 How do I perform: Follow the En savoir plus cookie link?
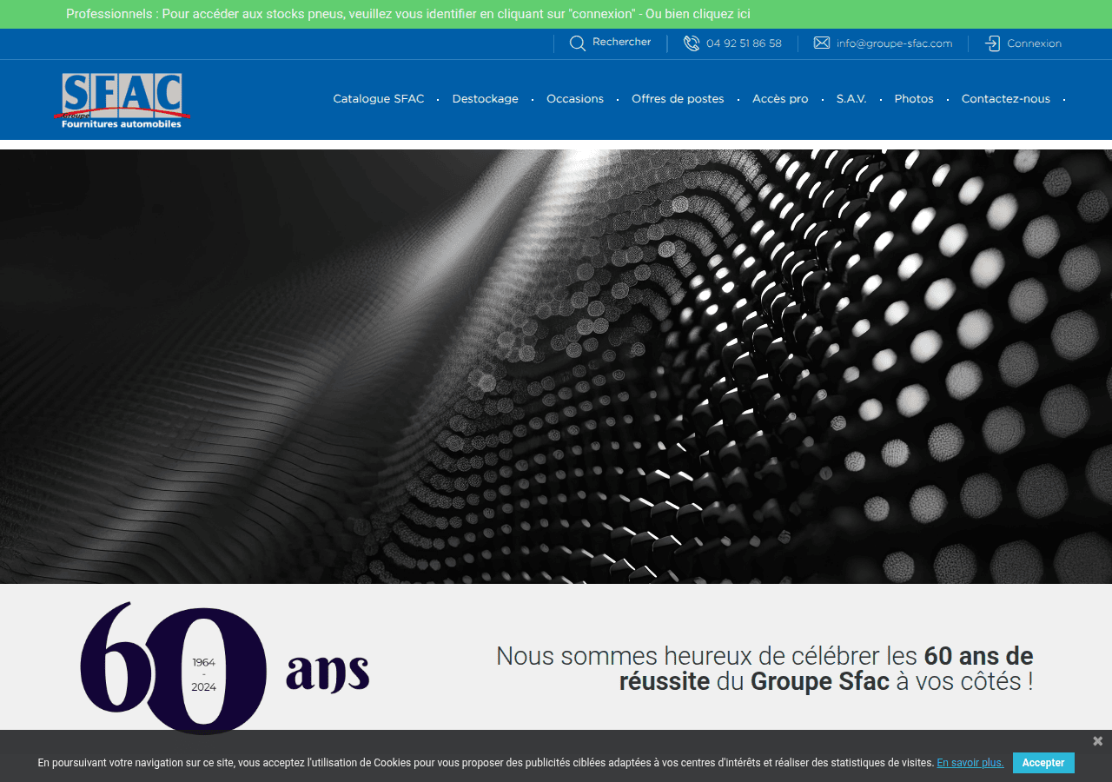(x=970, y=763)
